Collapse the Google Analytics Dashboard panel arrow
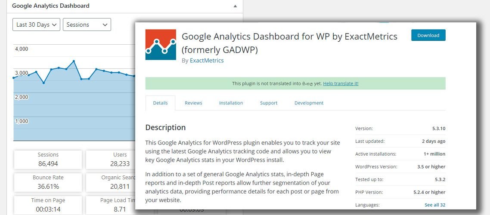The width and height of the screenshot is (490, 215). (x=236, y=6)
